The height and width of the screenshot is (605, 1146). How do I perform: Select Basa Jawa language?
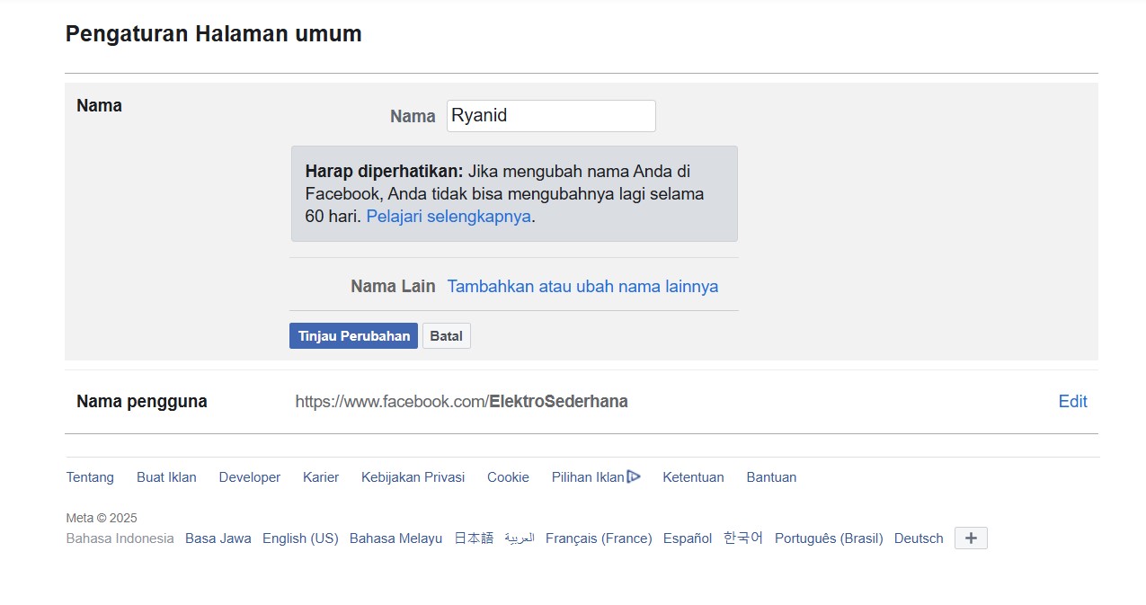218,538
